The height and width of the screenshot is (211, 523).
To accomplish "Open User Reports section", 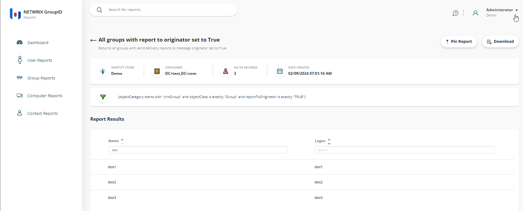I will click(40, 60).
